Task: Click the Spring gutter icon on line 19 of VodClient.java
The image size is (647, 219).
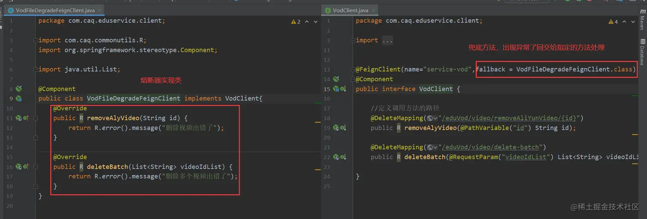Action: coord(336,127)
